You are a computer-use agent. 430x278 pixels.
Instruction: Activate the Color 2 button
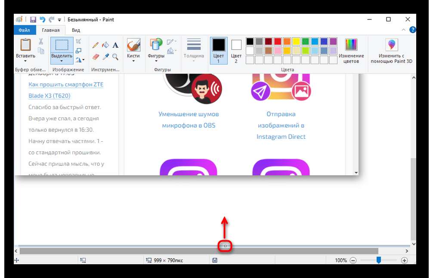coord(236,51)
